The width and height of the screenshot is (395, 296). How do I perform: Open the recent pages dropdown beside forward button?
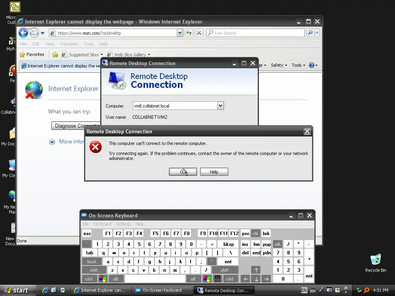coord(42,33)
